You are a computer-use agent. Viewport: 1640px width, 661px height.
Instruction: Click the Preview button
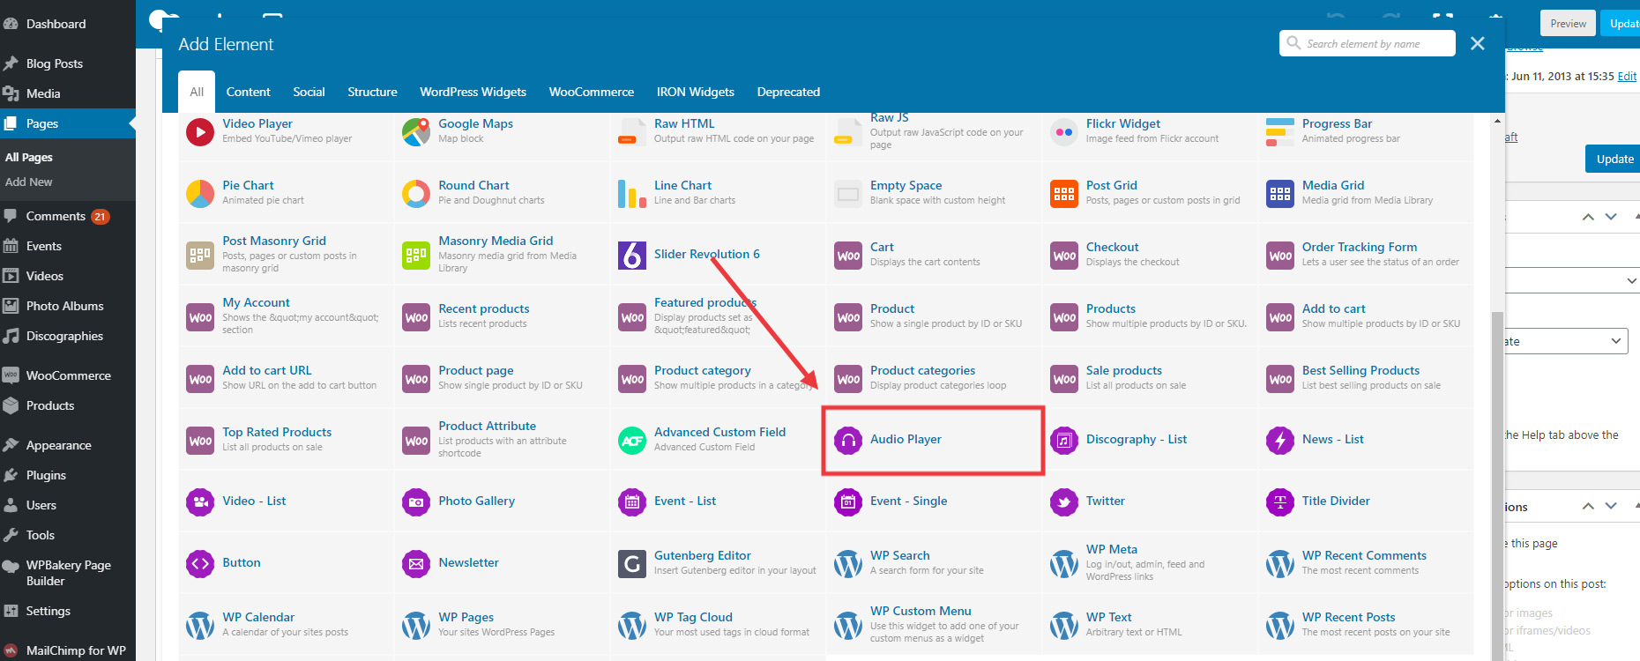pyautogui.click(x=1568, y=24)
